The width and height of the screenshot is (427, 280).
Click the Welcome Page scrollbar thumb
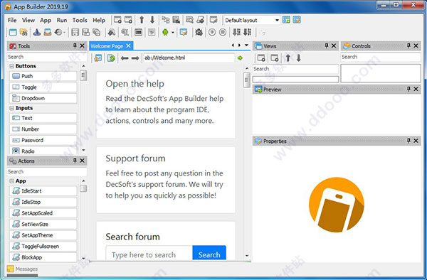[247, 80]
